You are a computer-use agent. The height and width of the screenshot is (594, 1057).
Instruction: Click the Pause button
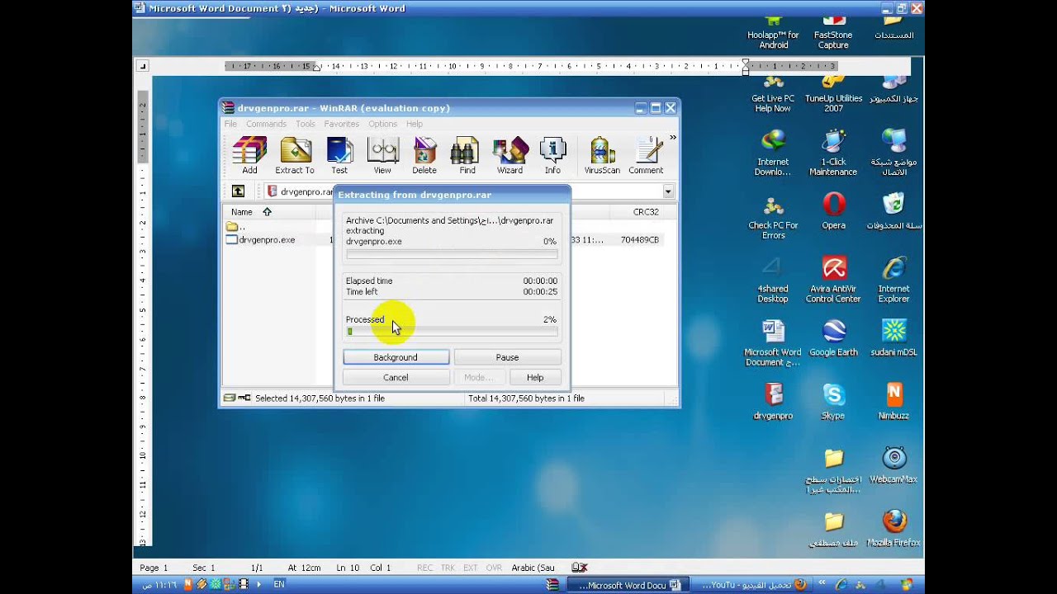[507, 357]
